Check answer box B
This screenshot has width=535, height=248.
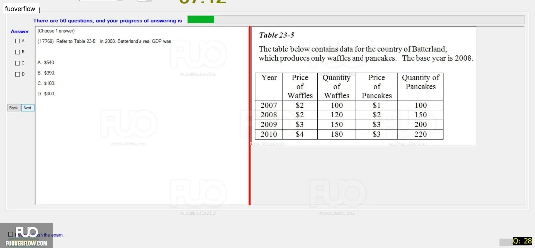pos(18,52)
